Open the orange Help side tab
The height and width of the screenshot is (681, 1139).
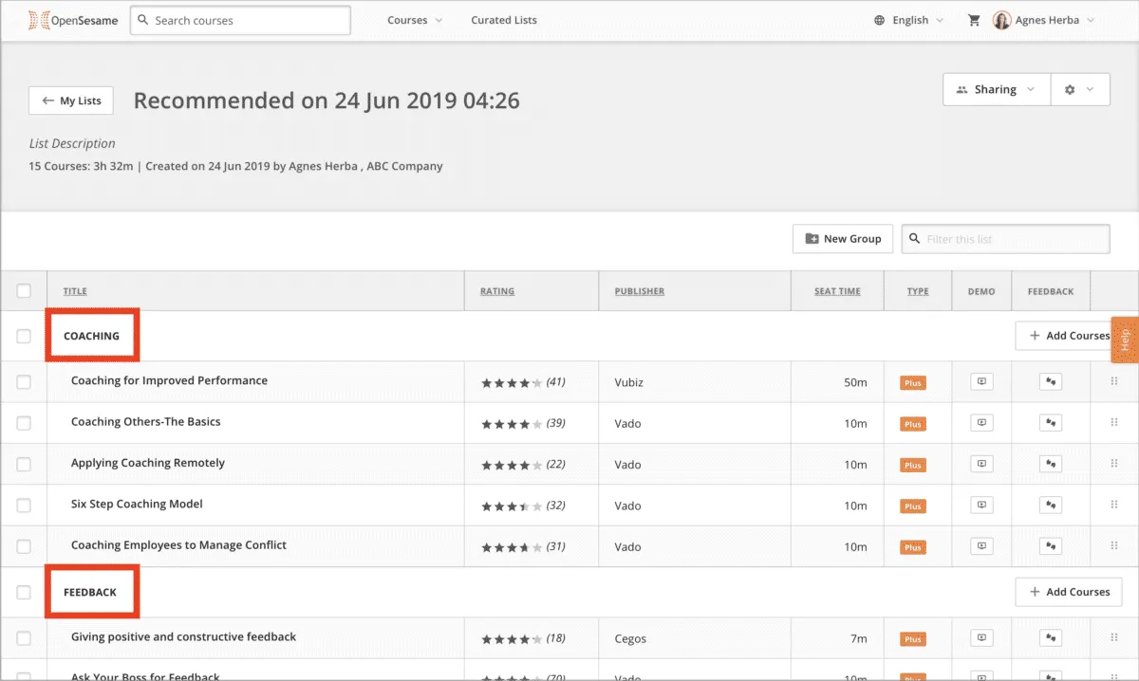point(1125,340)
